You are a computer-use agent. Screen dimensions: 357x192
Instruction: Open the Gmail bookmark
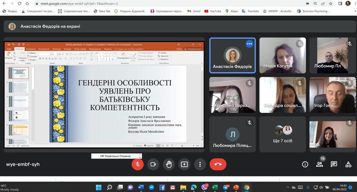[194, 11]
